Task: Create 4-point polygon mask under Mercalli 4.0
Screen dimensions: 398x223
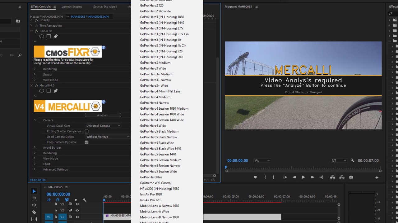Action: [x=49, y=91]
